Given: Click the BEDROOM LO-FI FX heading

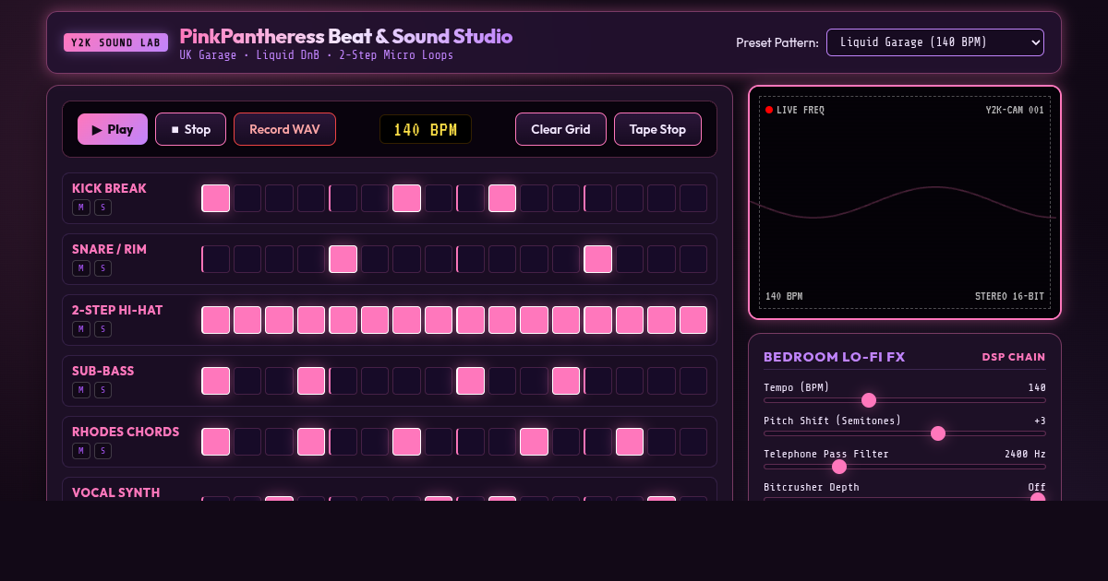Looking at the screenshot, I should (835, 357).
